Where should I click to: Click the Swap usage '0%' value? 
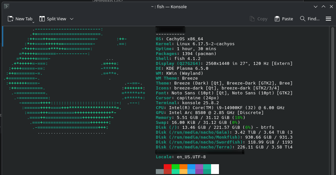235,123
